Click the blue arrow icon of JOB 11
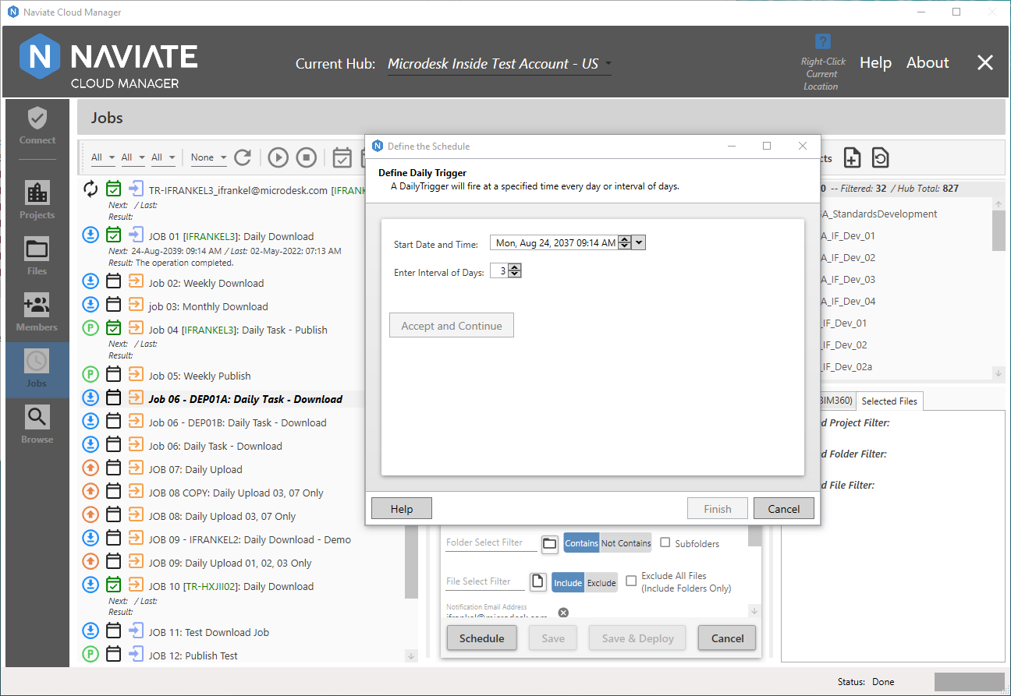The height and width of the screenshot is (696, 1011). 136,631
